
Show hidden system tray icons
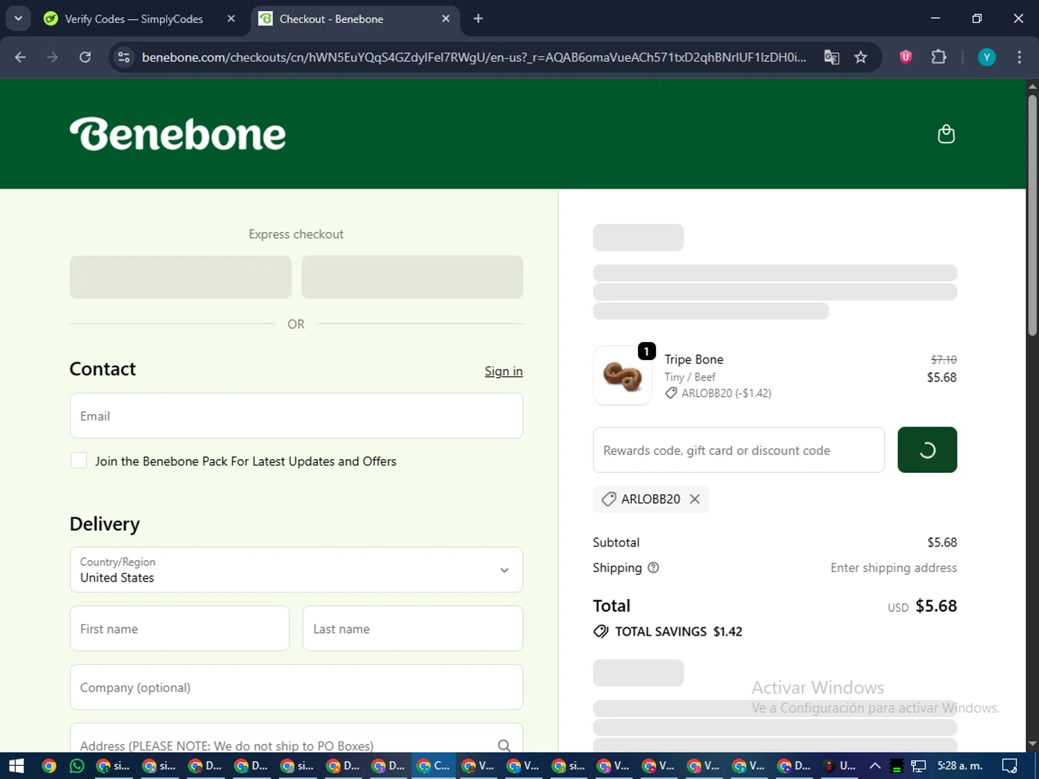tap(875, 765)
